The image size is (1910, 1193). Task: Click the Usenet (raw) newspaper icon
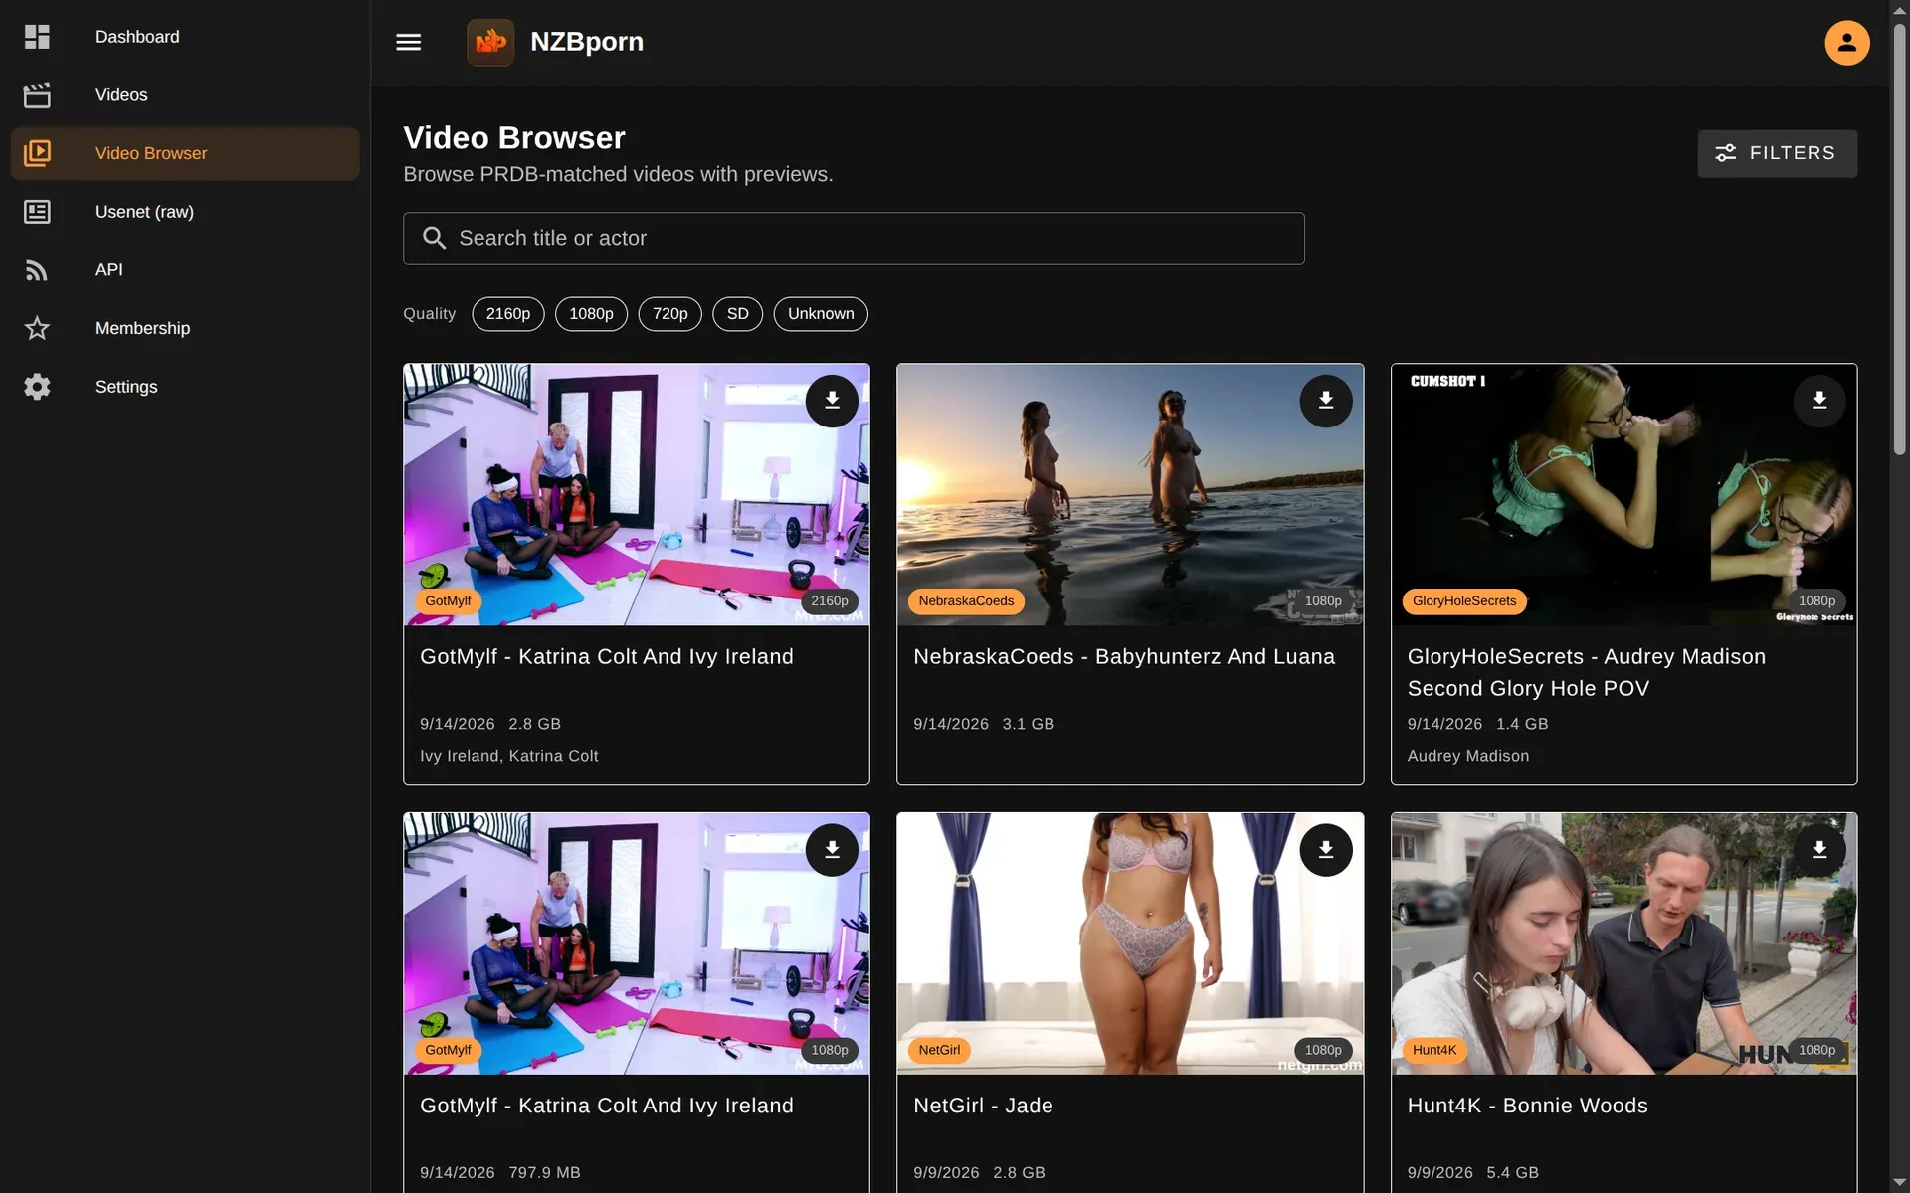pos(37,212)
